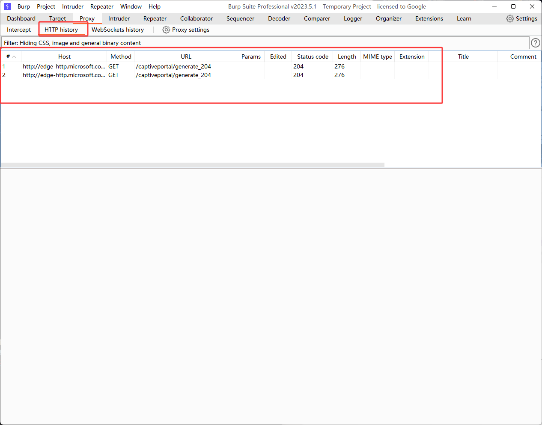Screen dimensions: 542x425
Task: Click the GET method in row 2
Action: click(x=113, y=75)
